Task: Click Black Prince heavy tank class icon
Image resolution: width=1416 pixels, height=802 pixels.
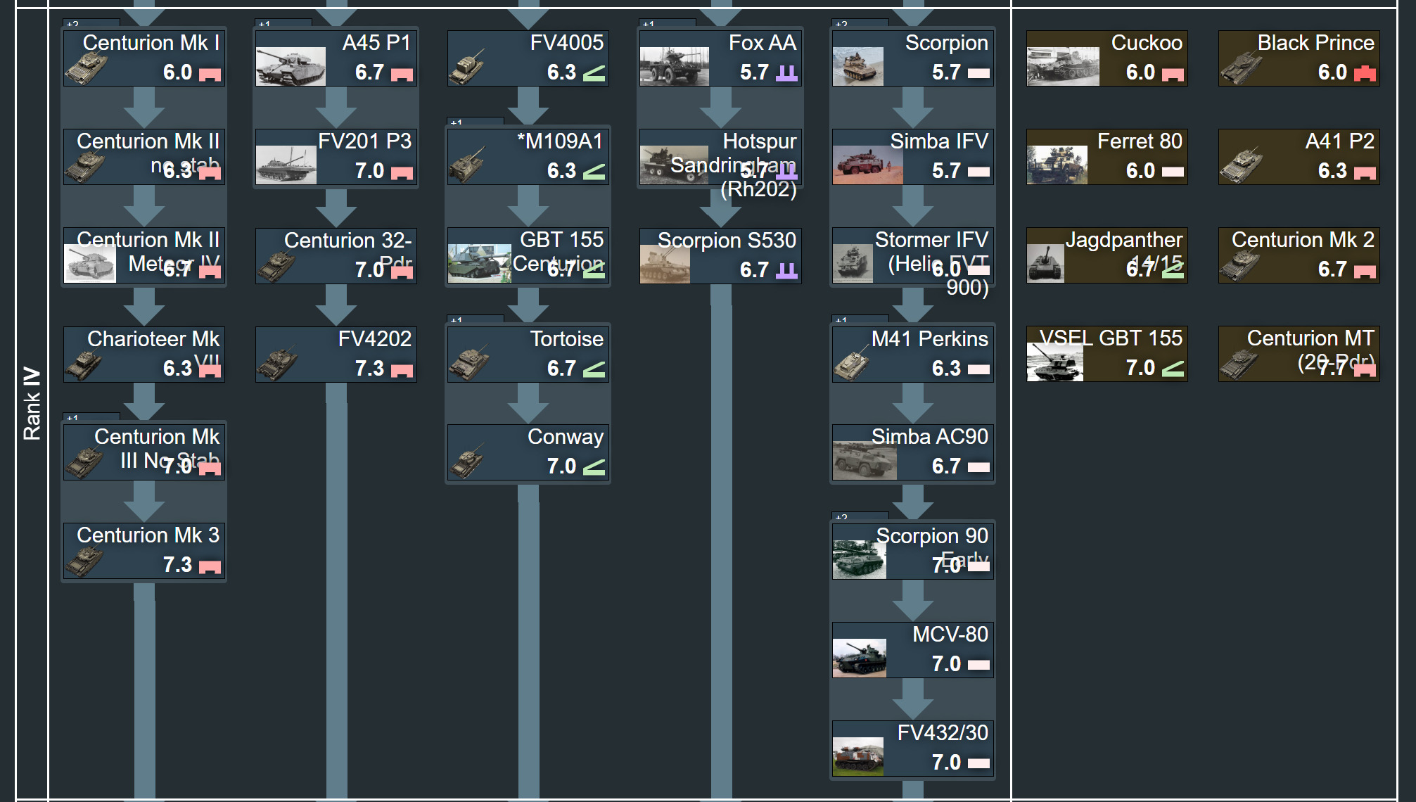Action: (1365, 73)
